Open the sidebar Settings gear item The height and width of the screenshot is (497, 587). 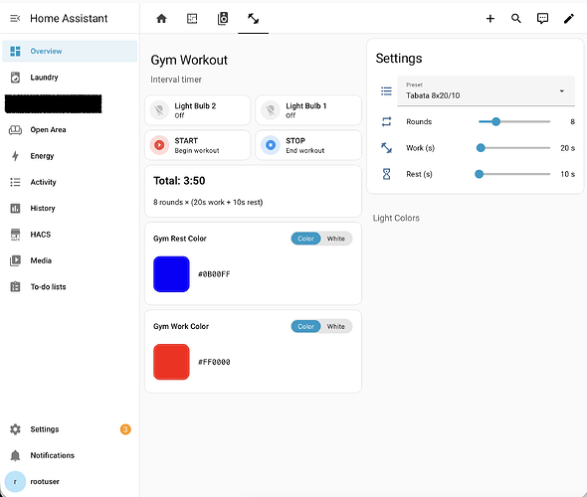pyautogui.click(x=70, y=429)
